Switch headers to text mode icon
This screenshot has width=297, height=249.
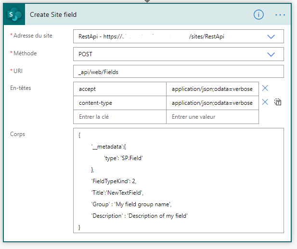[x=278, y=102]
